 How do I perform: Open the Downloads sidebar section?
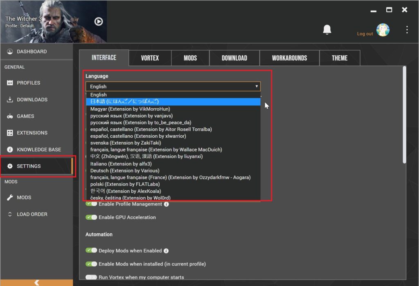32,99
